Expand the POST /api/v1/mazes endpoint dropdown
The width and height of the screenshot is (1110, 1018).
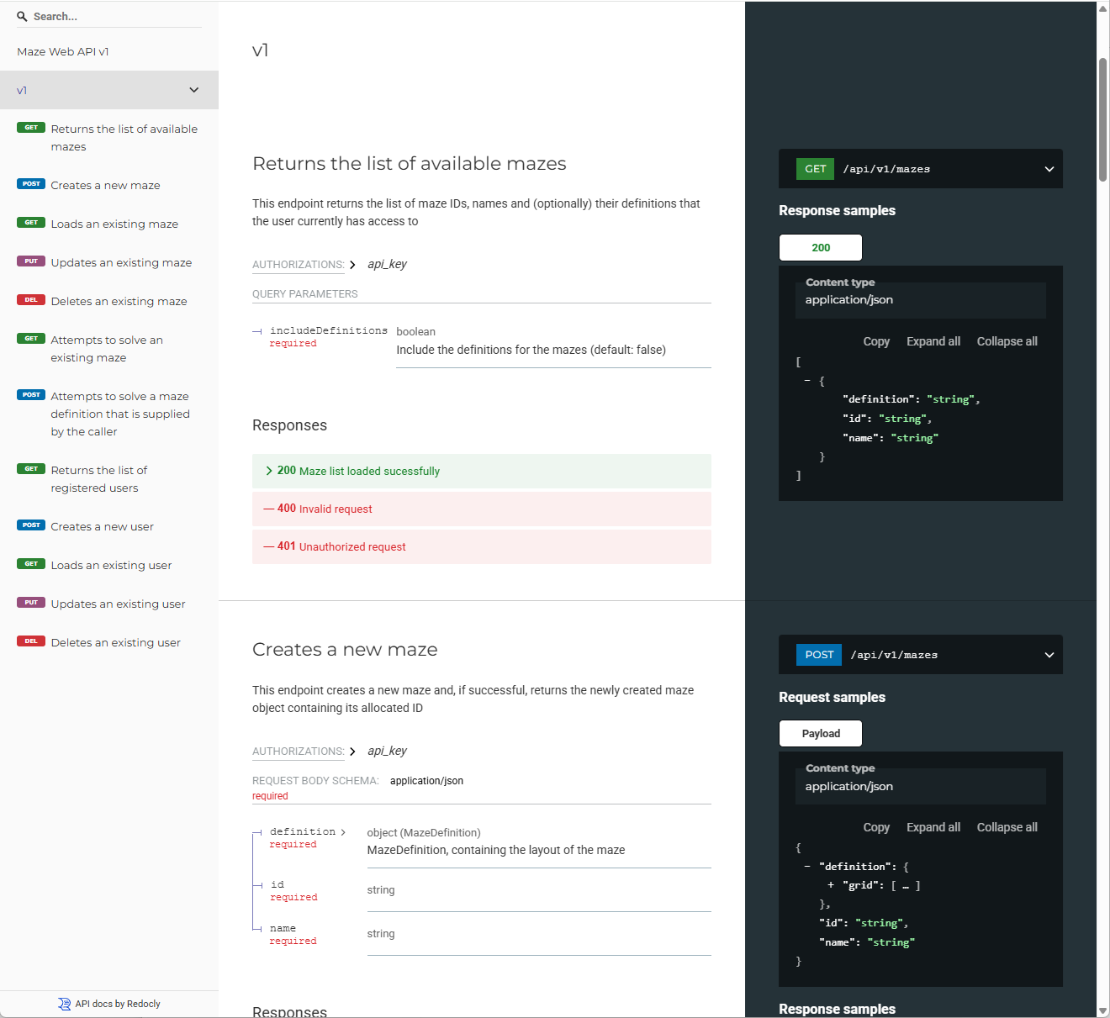pyautogui.click(x=1049, y=655)
